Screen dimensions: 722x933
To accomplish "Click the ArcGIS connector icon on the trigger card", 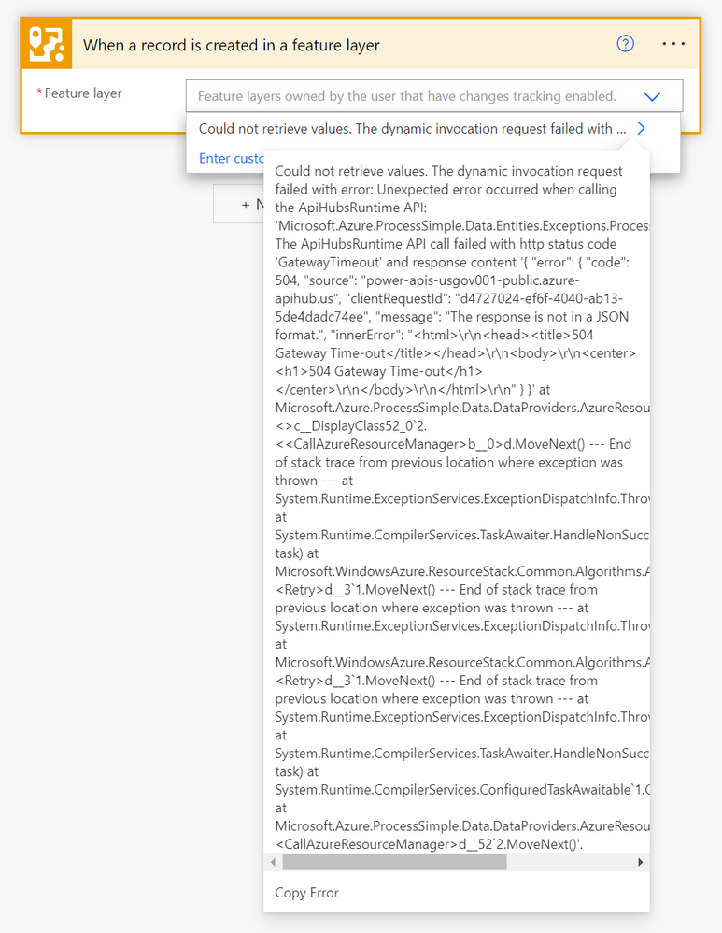I will 47,44.
